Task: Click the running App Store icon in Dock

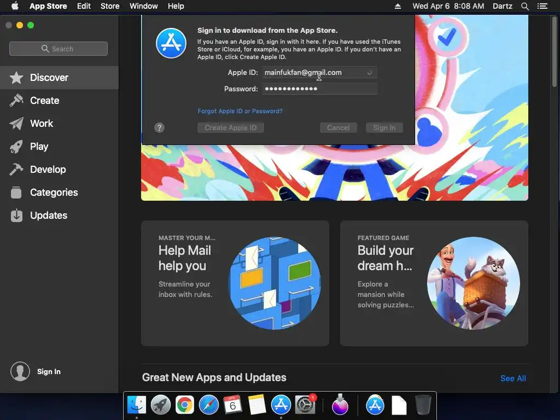Action: click(281, 405)
